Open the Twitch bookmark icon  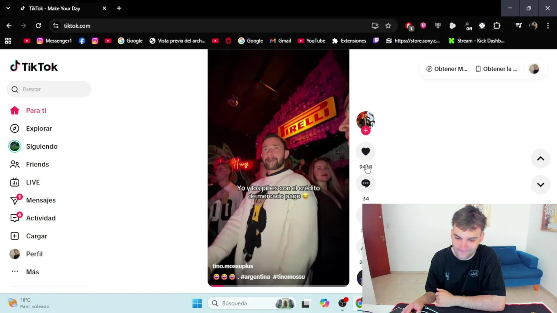tap(376, 41)
